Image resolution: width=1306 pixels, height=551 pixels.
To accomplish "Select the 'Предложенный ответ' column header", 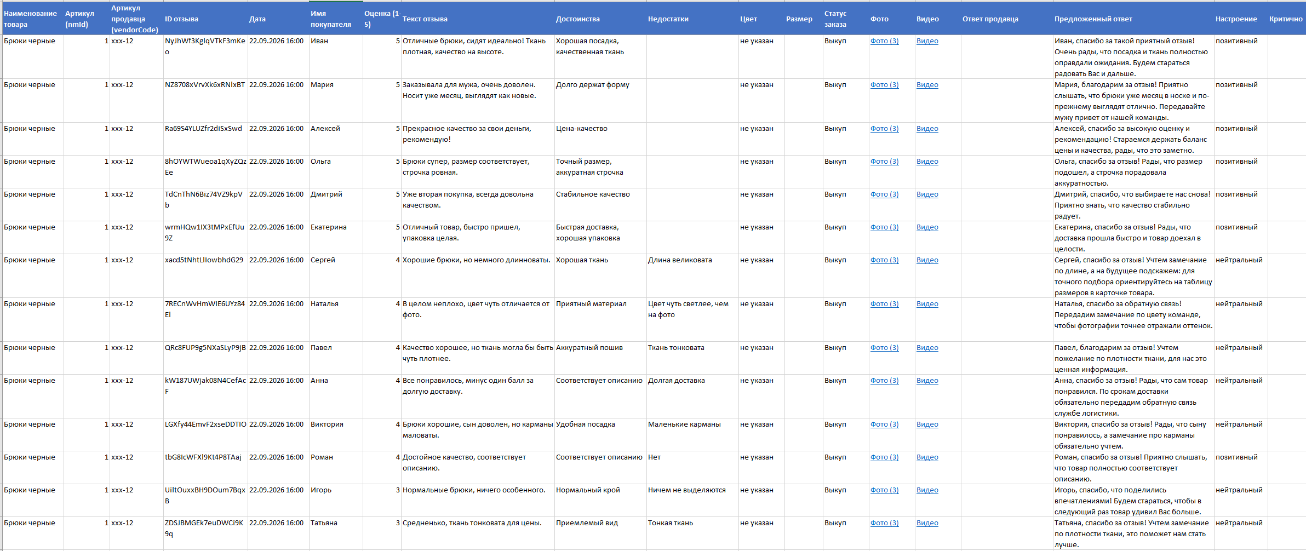I will point(1133,19).
